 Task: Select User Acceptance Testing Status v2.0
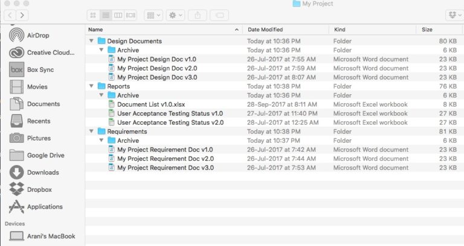tap(170, 122)
